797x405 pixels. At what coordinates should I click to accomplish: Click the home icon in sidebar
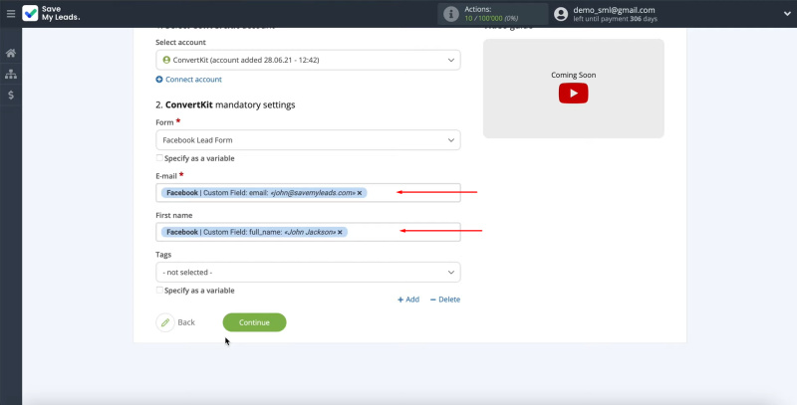(11, 53)
